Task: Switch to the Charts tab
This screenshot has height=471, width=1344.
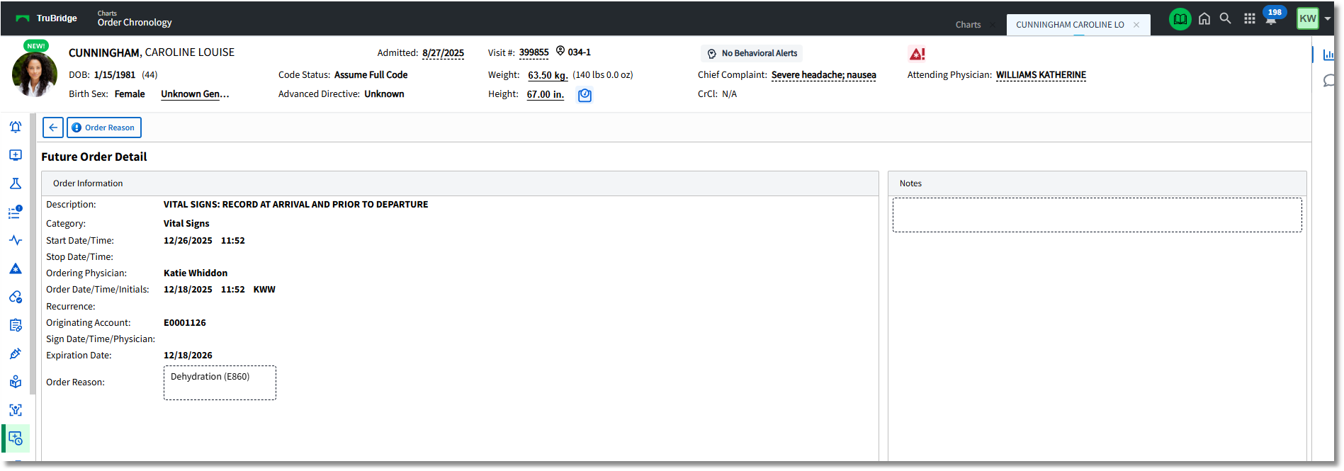Action: click(968, 25)
